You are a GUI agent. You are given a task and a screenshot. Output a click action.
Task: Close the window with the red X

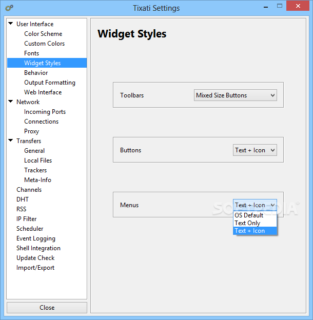pos(298,6)
